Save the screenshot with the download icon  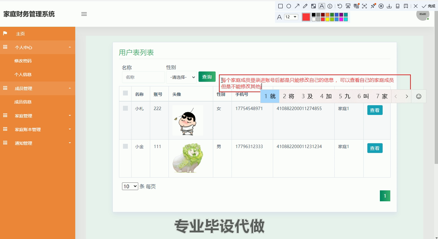(x=389, y=6)
